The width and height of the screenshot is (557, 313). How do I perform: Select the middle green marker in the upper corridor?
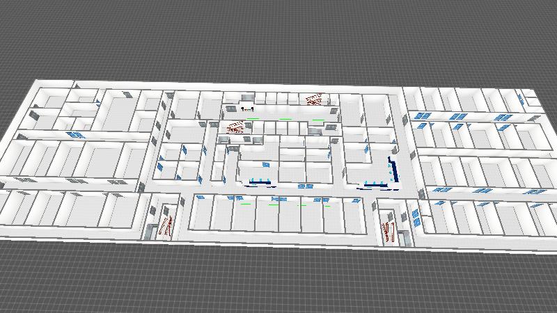pos(285,119)
